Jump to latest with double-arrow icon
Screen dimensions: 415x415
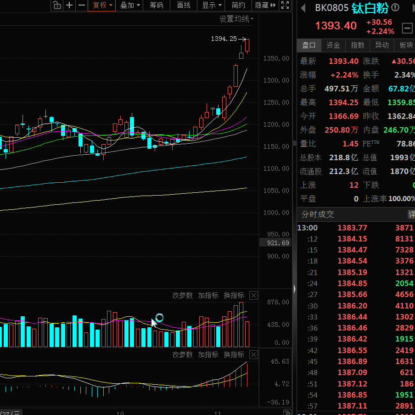287,412
